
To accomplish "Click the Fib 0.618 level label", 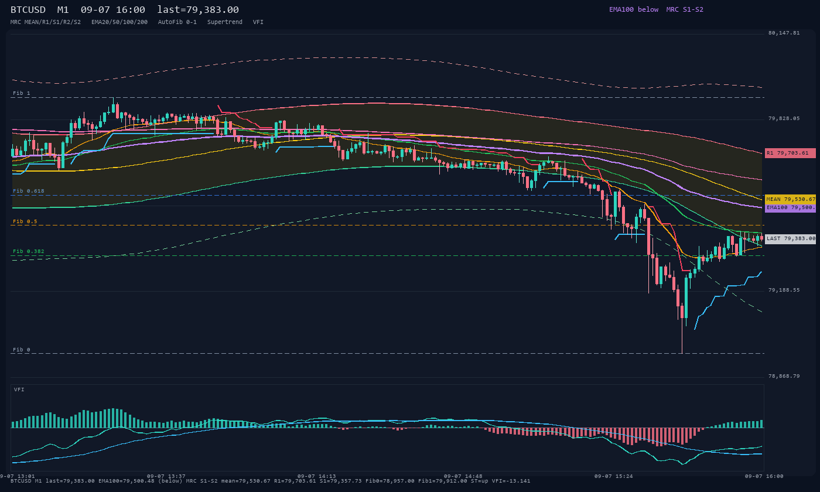I will (x=29, y=191).
